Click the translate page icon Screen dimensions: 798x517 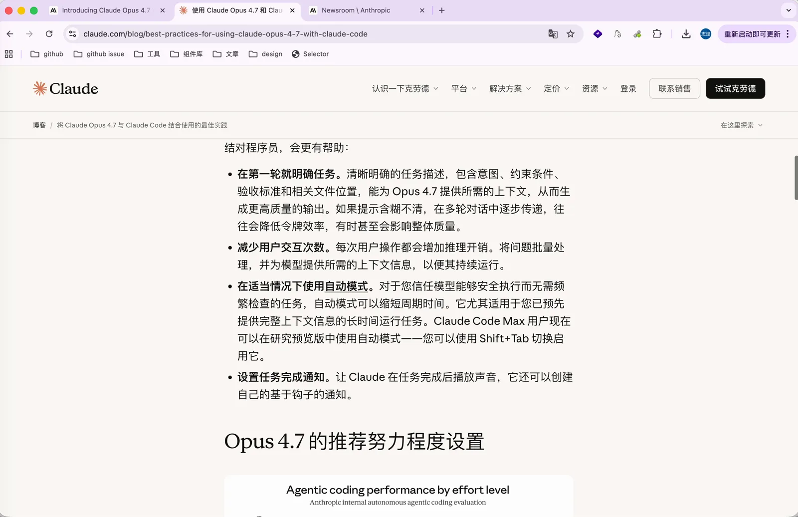pyautogui.click(x=553, y=34)
